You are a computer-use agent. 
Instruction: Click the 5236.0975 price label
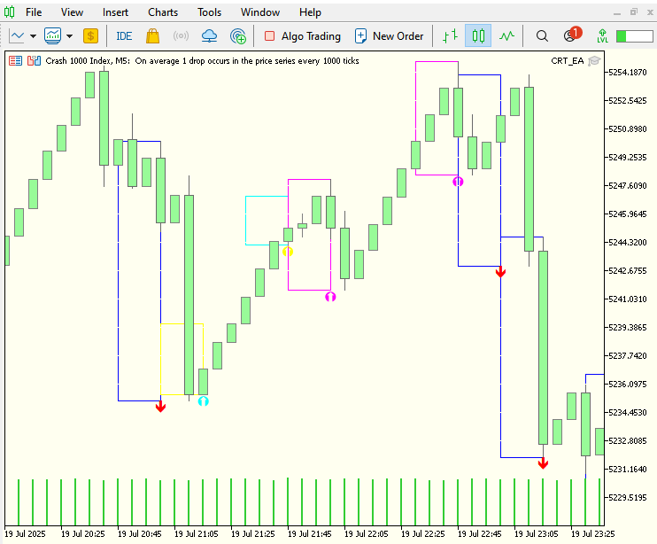tap(627, 384)
